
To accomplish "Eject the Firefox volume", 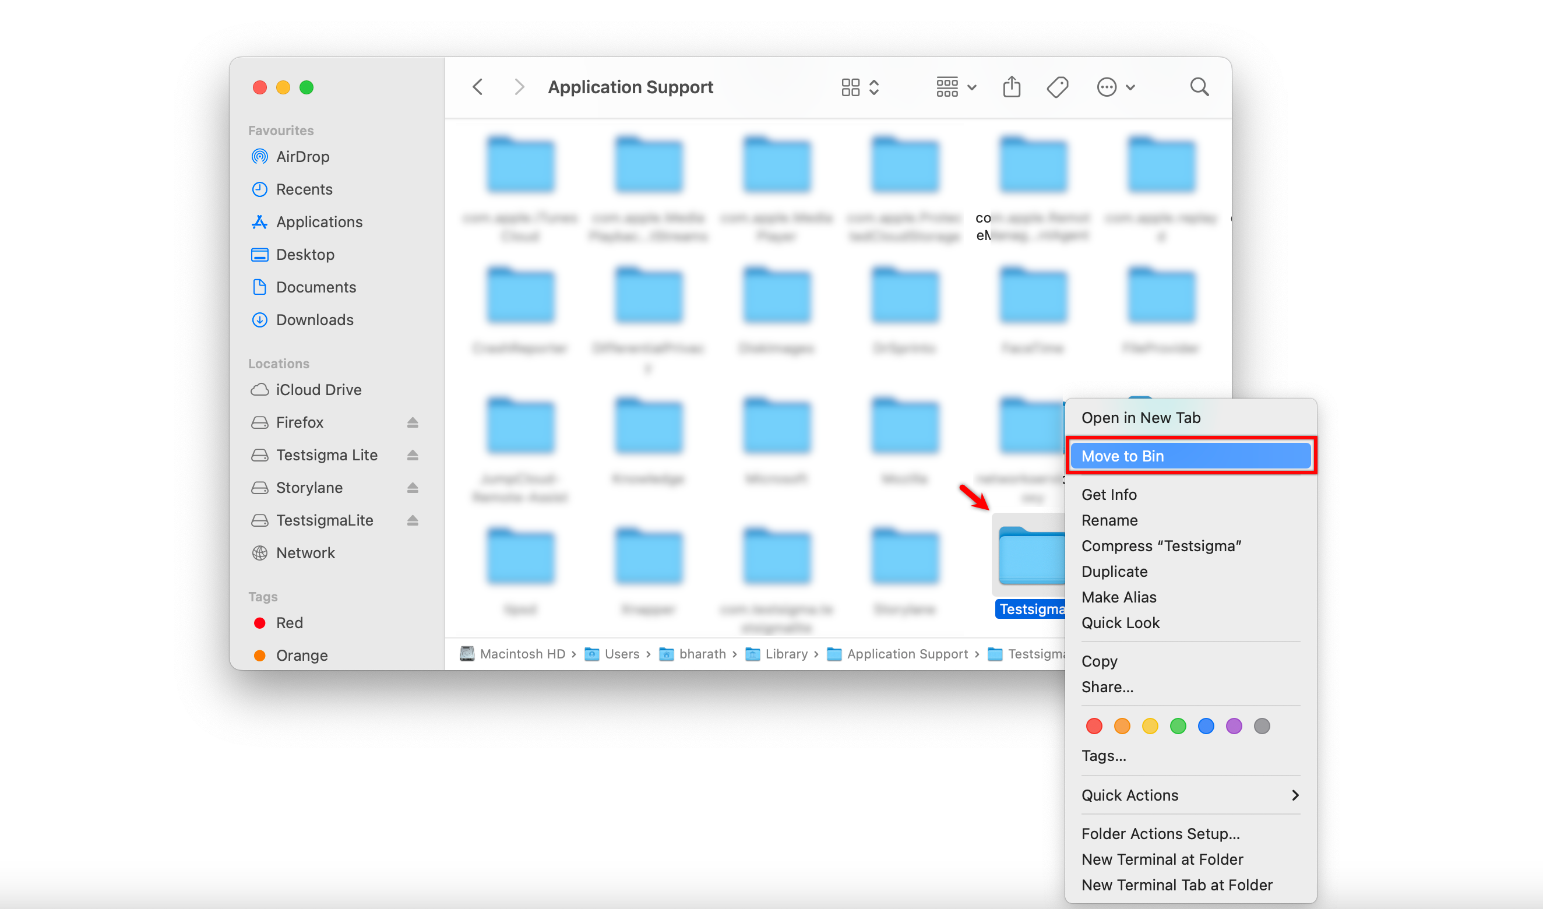I will pos(412,422).
